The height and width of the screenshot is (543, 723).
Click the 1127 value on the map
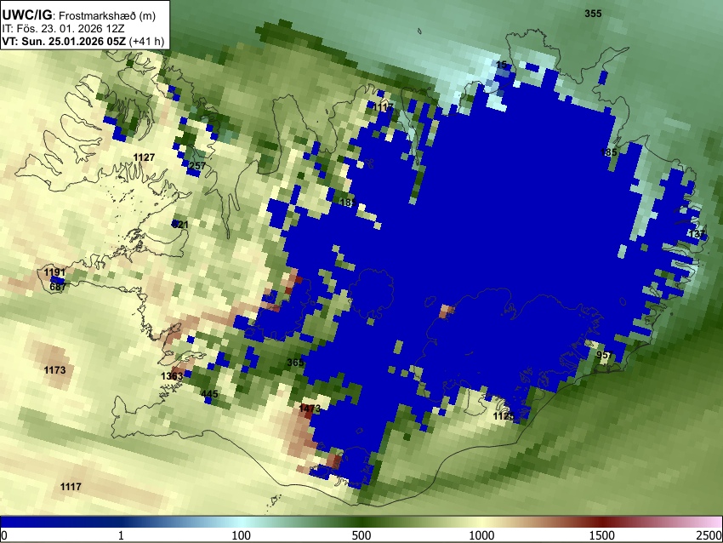(144, 157)
